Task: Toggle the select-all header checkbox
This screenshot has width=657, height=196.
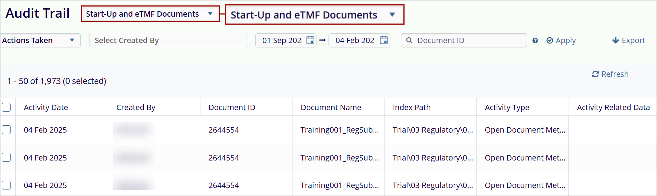Action: (7, 107)
